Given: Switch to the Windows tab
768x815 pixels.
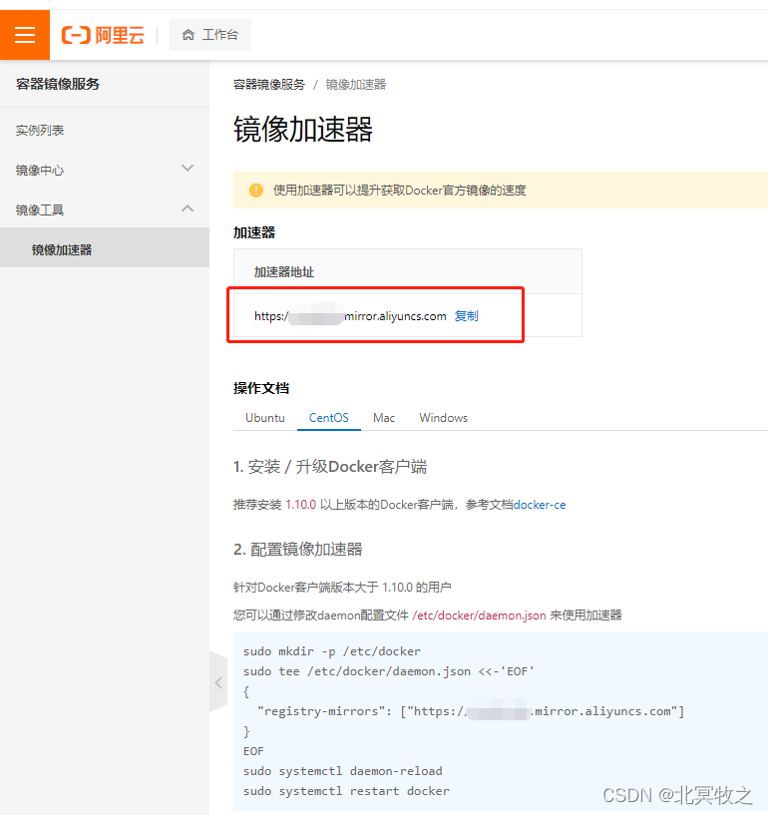Looking at the screenshot, I should (x=443, y=418).
